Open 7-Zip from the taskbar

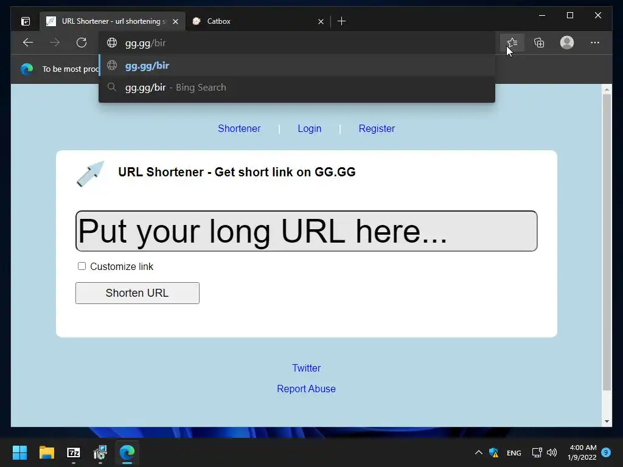[74, 452]
